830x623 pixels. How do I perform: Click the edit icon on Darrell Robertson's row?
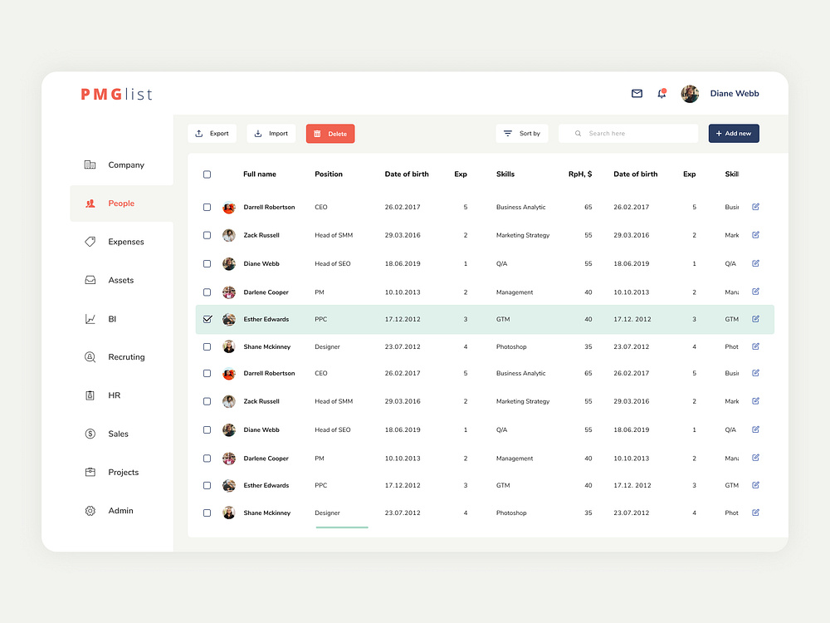(x=754, y=207)
